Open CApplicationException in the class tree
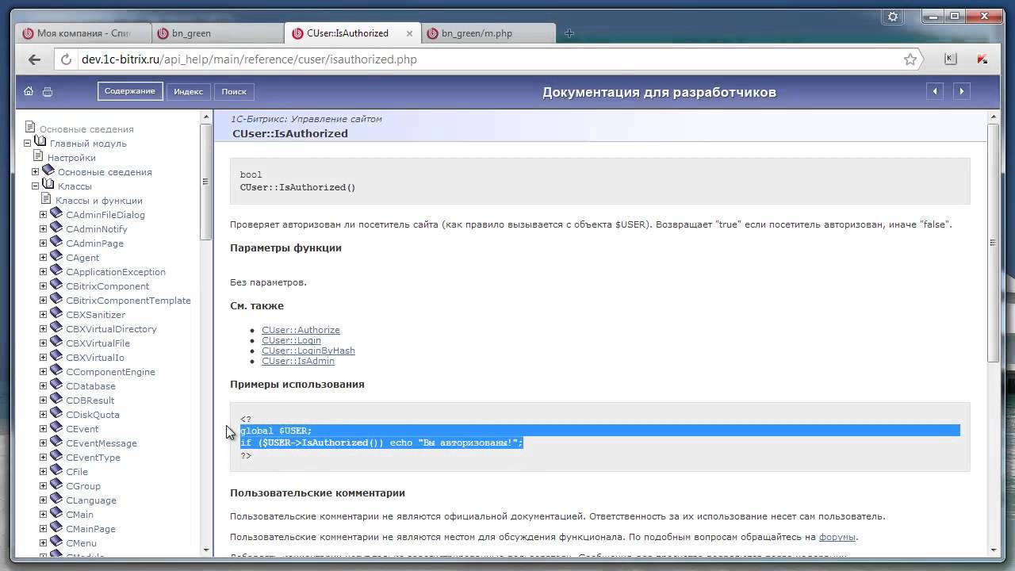Image resolution: width=1015 pixels, height=571 pixels. [116, 272]
